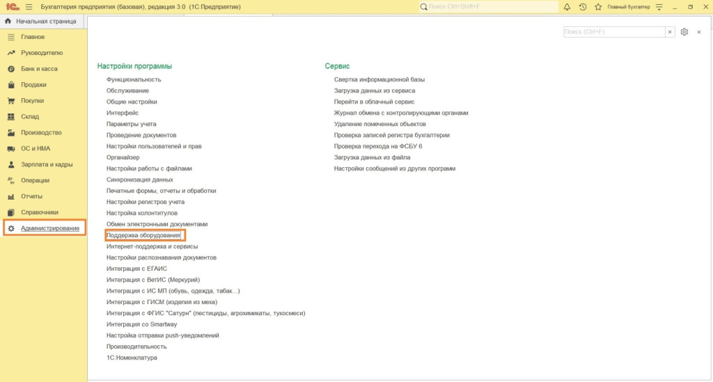Open Поддержка оборудования link

(x=143, y=235)
